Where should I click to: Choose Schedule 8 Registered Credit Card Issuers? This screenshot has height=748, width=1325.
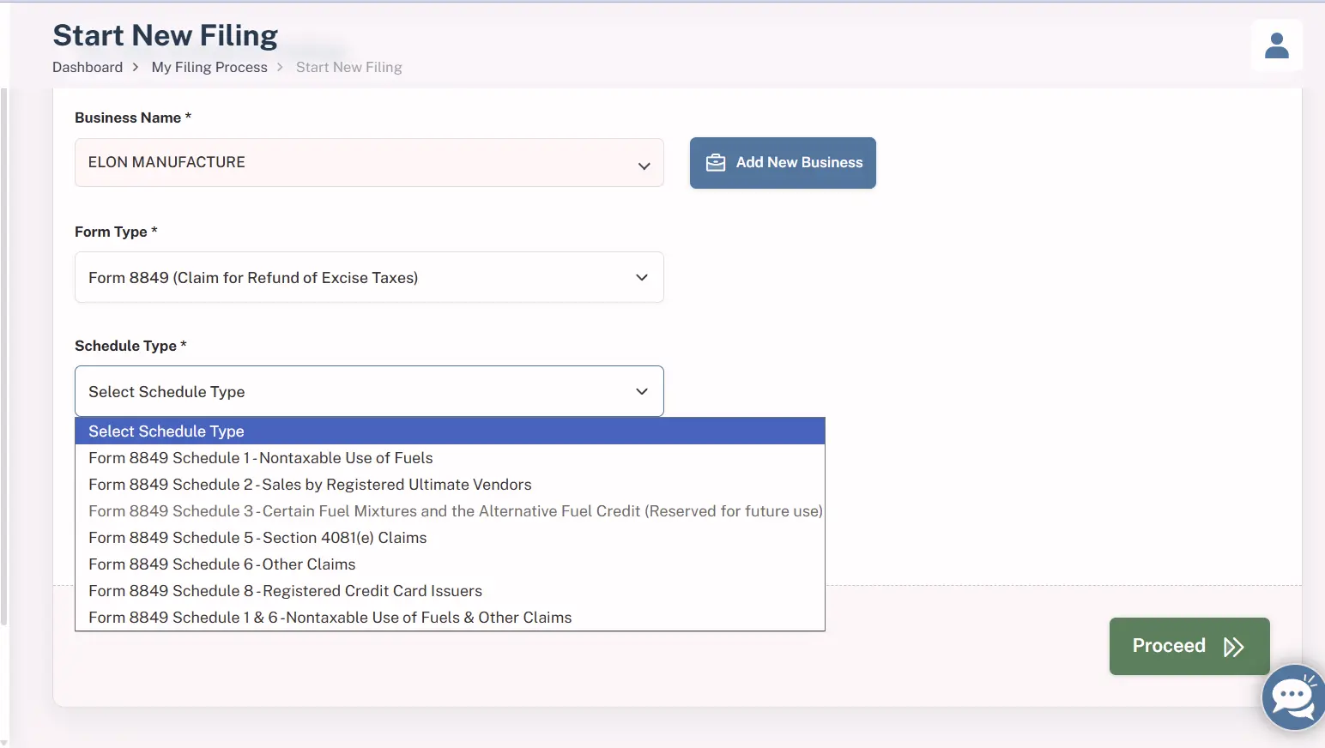point(285,591)
